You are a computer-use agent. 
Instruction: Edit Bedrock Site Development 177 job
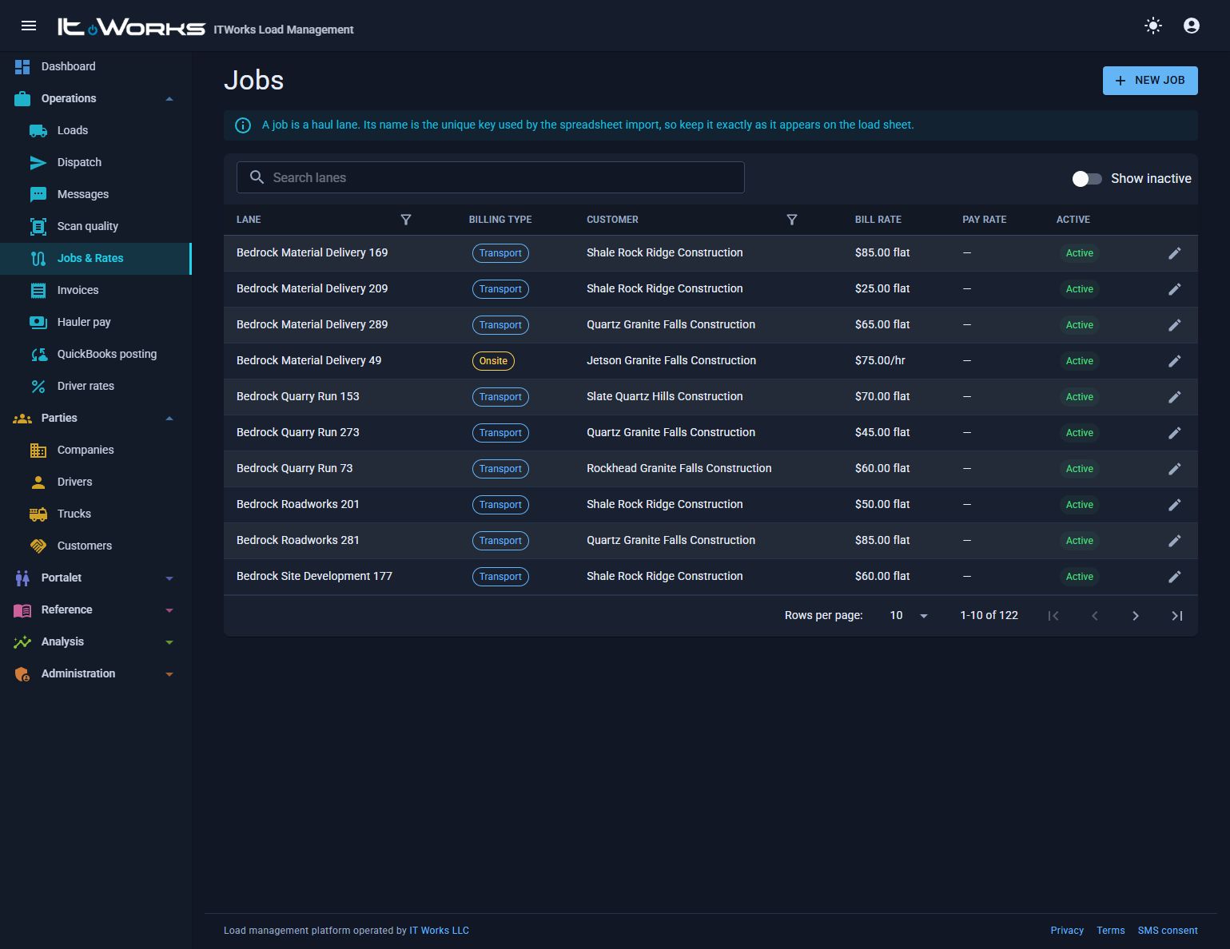point(1174,577)
